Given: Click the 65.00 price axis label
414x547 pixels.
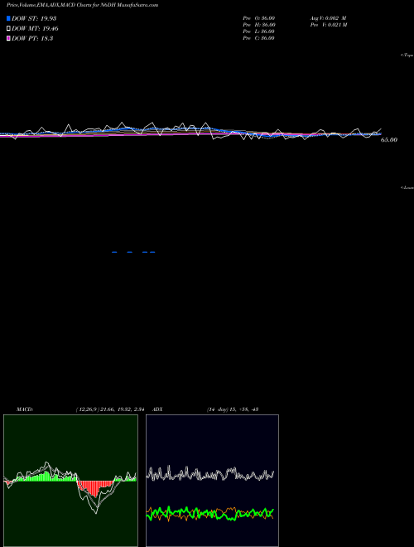Looking at the screenshot, I should (x=389, y=140).
